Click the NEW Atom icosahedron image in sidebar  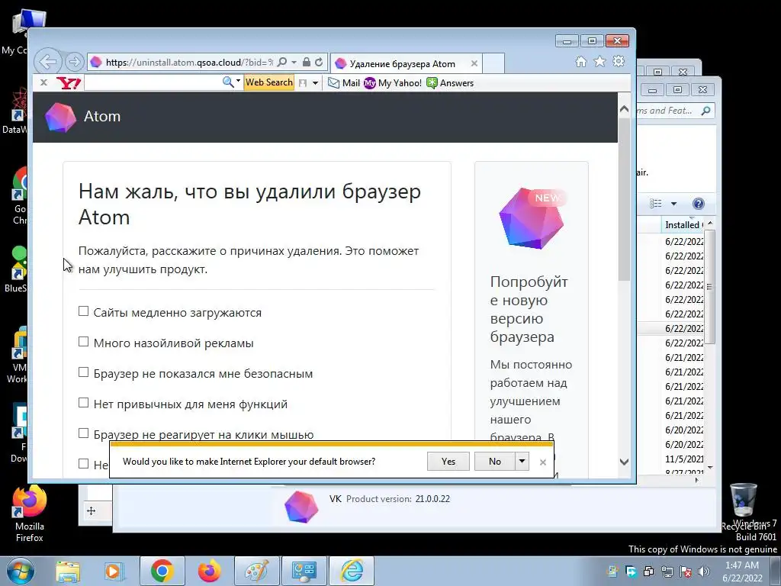[x=532, y=217]
